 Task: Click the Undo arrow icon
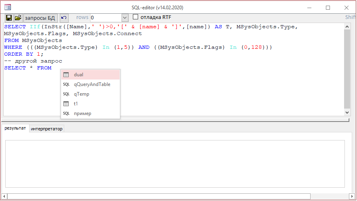click(x=64, y=18)
